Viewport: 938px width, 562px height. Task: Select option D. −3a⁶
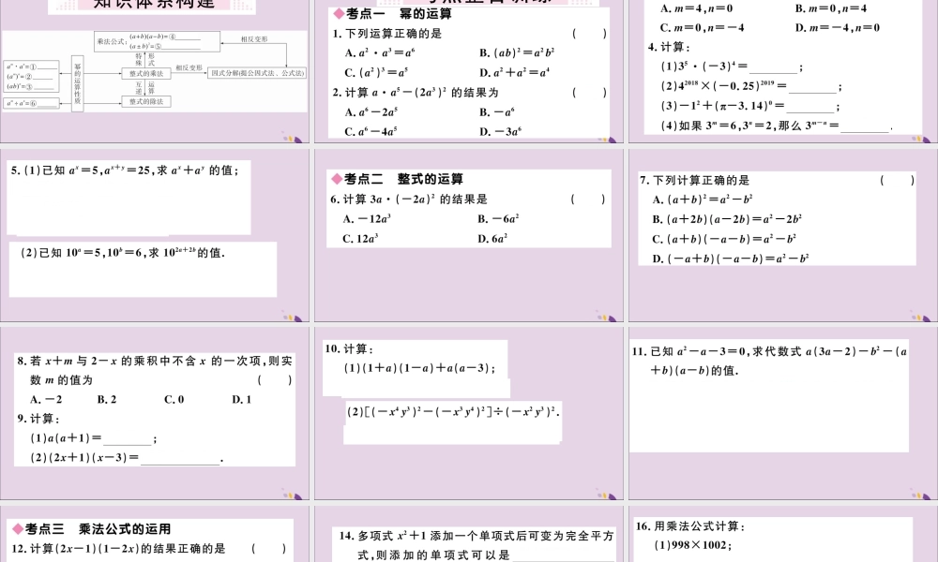pos(500,131)
